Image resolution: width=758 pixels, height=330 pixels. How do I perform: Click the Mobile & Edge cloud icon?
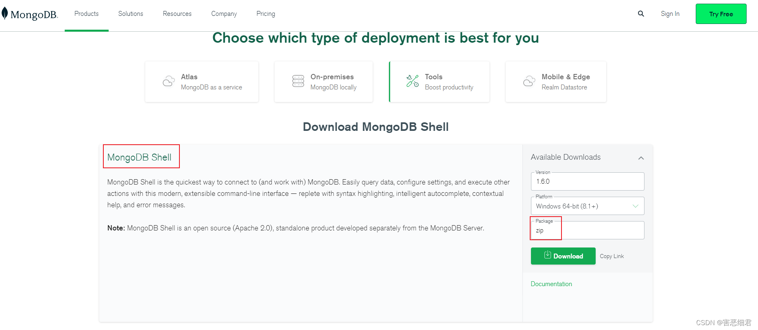coord(529,81)
